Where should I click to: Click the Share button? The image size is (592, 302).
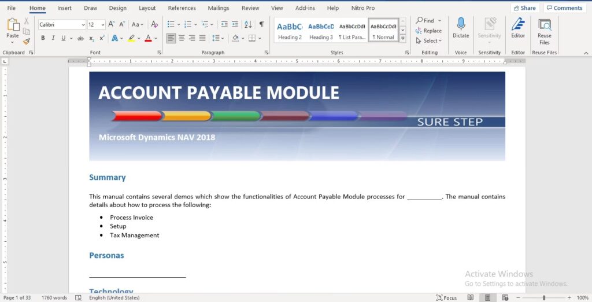coord(524,8)
